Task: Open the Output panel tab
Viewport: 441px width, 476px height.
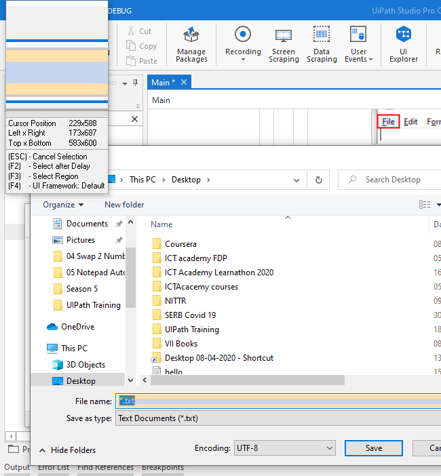Action: pyautogui.click(x=17, y=467)
